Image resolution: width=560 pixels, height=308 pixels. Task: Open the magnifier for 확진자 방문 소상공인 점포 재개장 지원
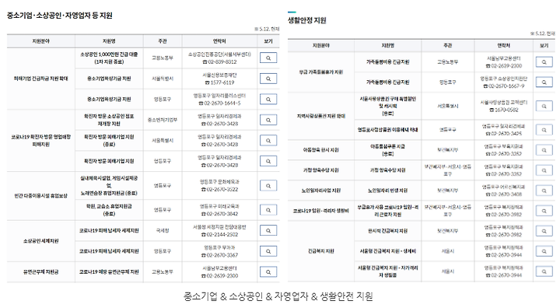pyautogui.click(x=268, y=120)
